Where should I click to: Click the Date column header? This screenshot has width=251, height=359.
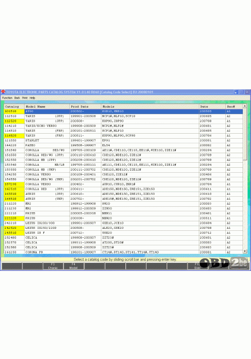point(212,107)
